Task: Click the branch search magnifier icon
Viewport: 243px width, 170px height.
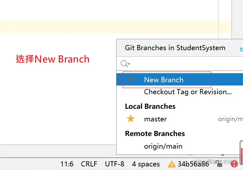Action: pos(124,63)
